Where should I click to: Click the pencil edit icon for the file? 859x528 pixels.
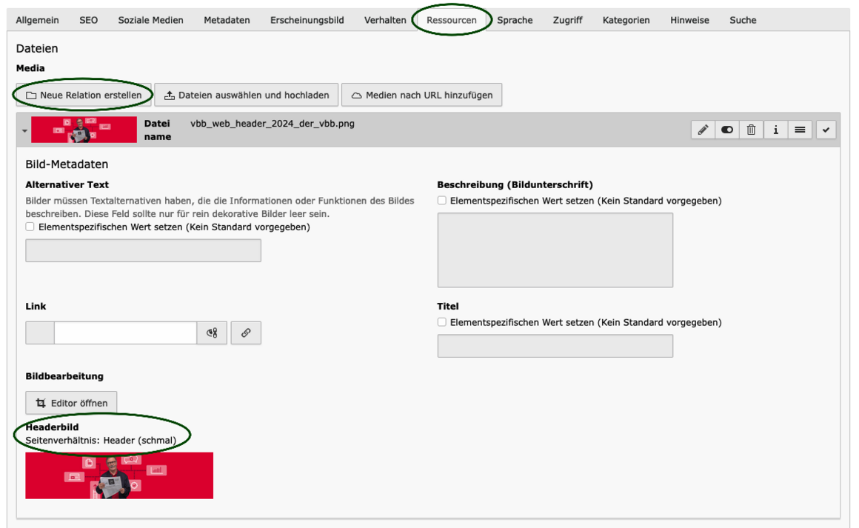(x=703, y=130)
